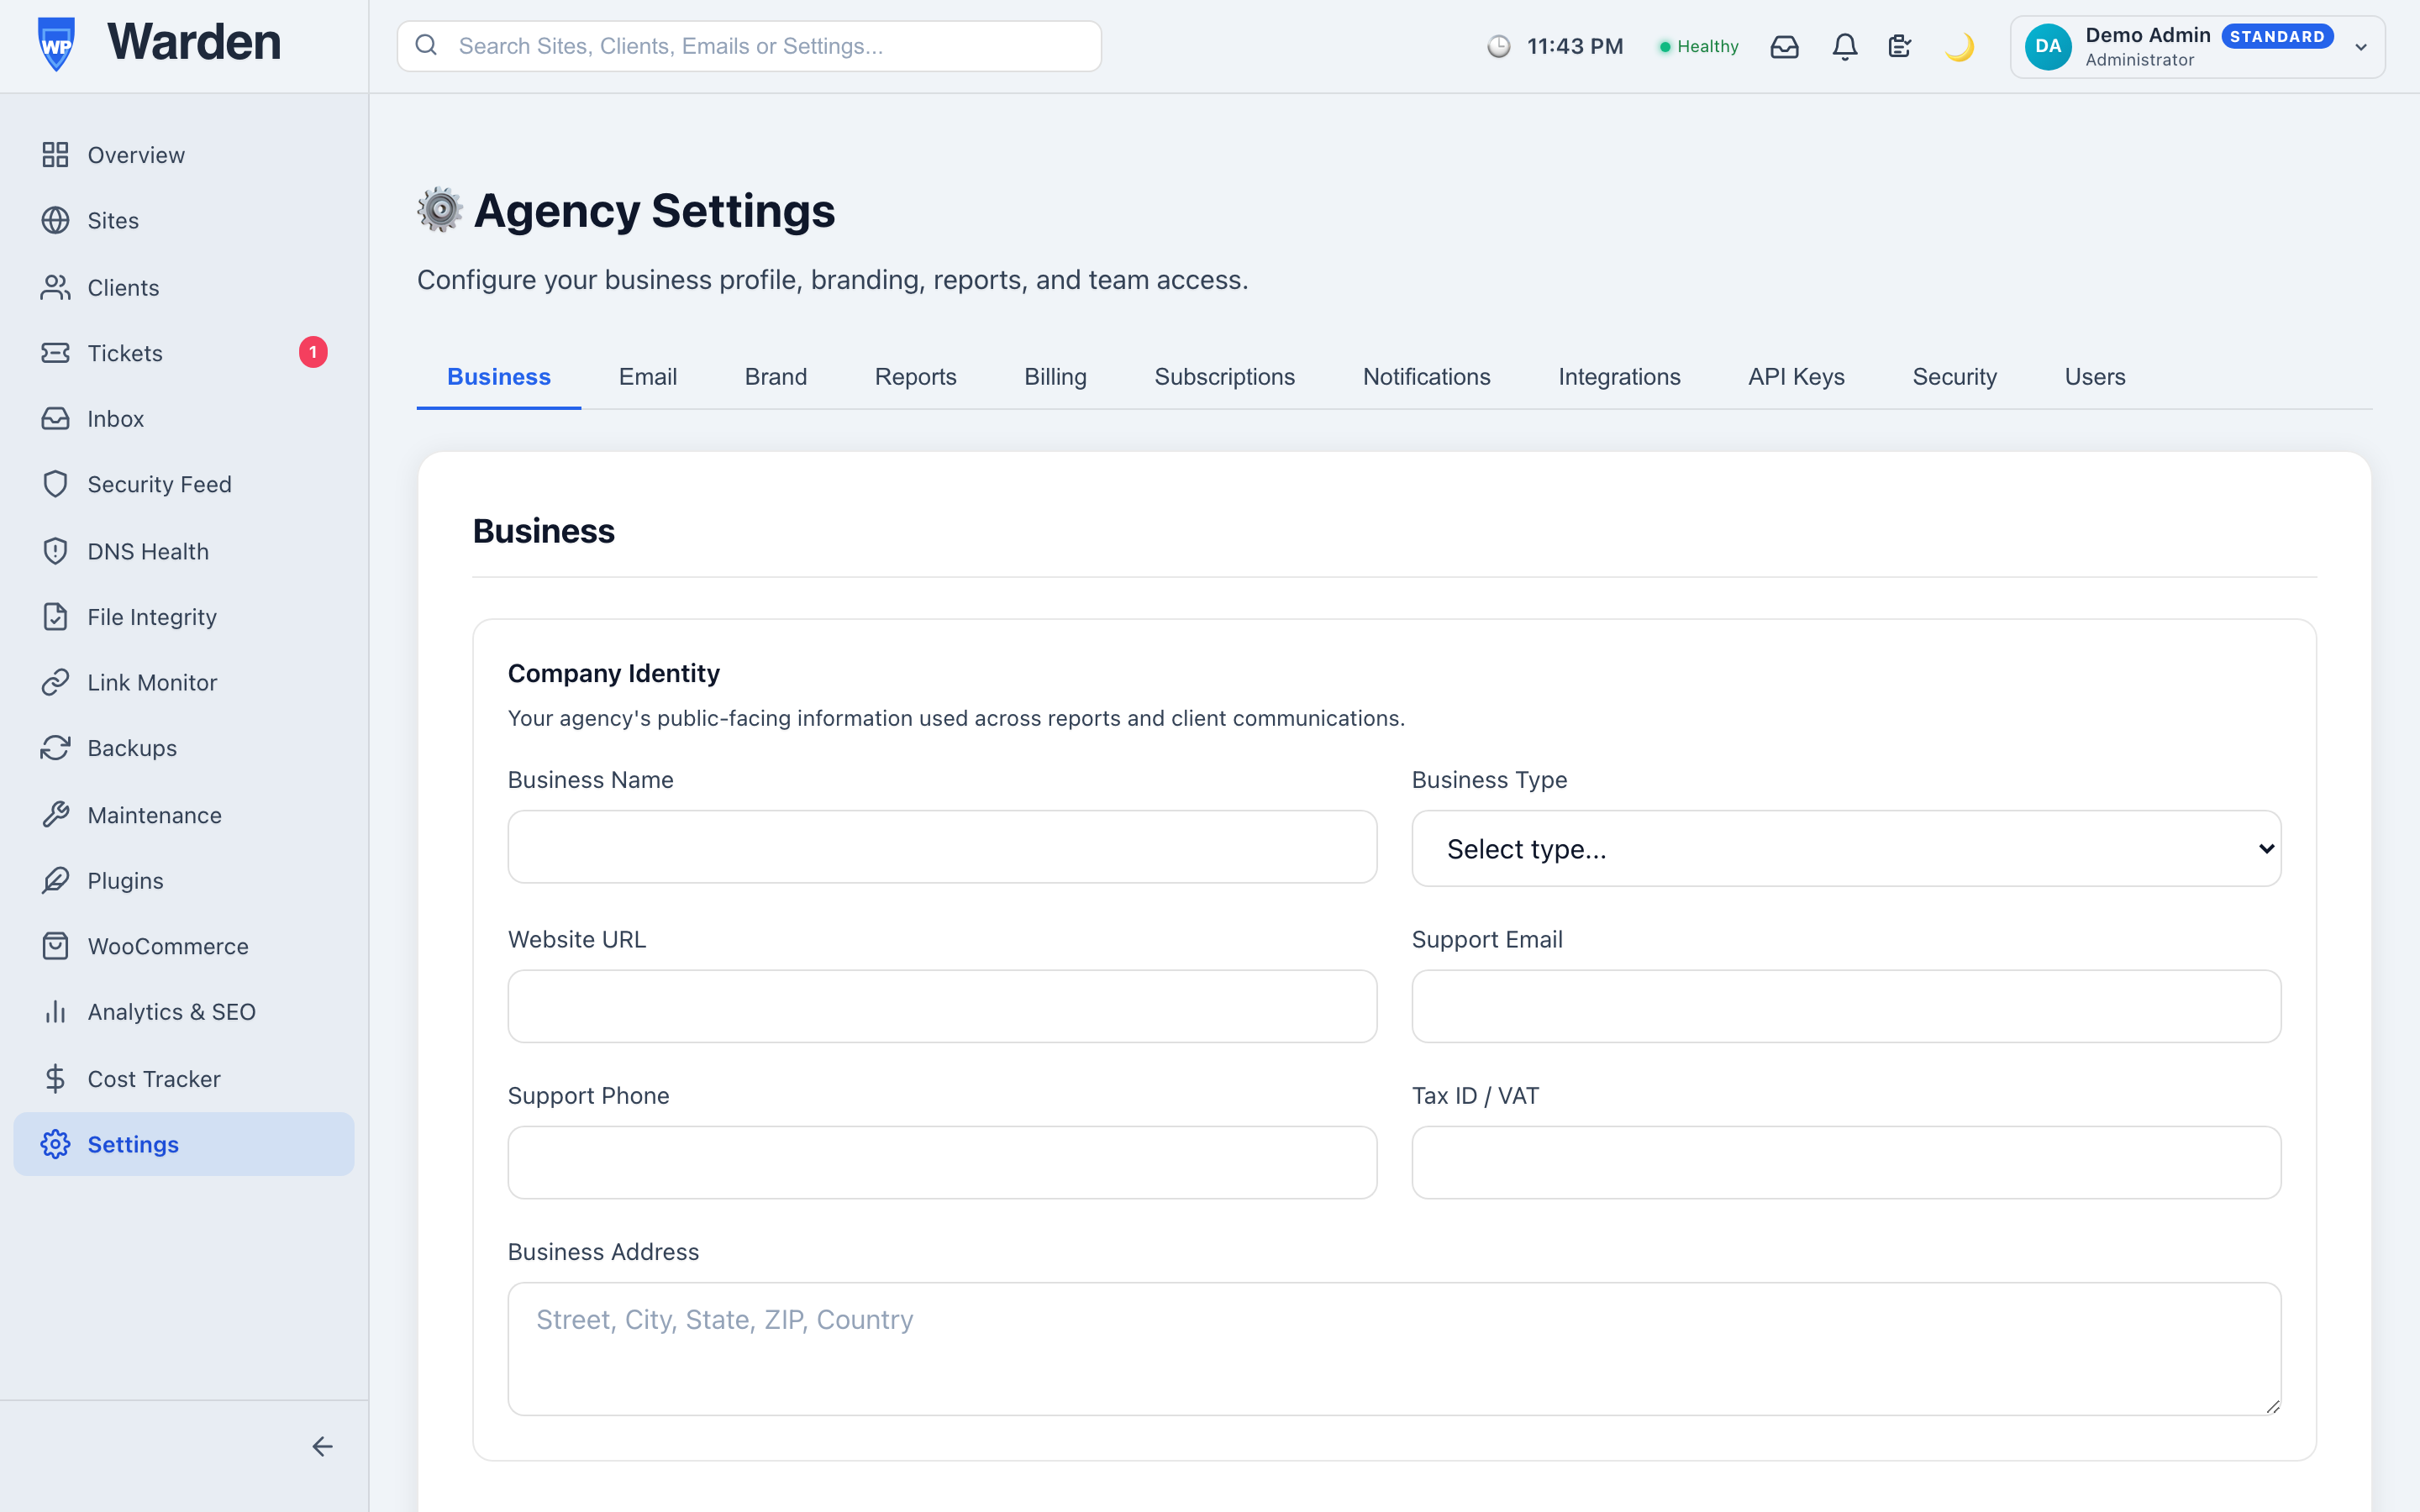Click the Healthy status indicator

click(x=1698, y=46)
